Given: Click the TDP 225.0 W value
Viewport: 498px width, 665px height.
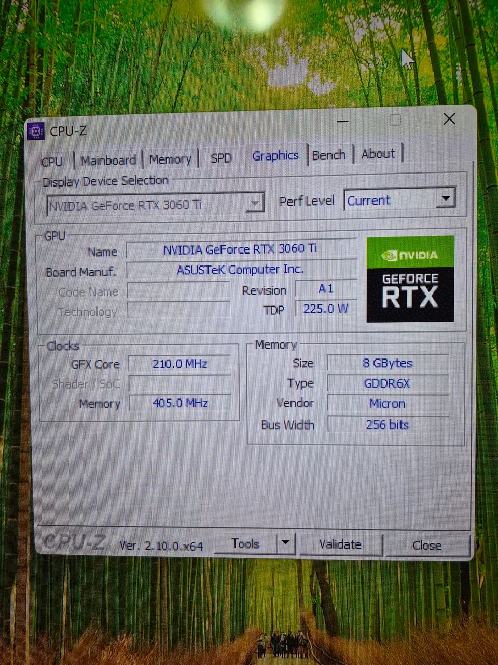Looking at the screenshot, I should pos(326,309).
